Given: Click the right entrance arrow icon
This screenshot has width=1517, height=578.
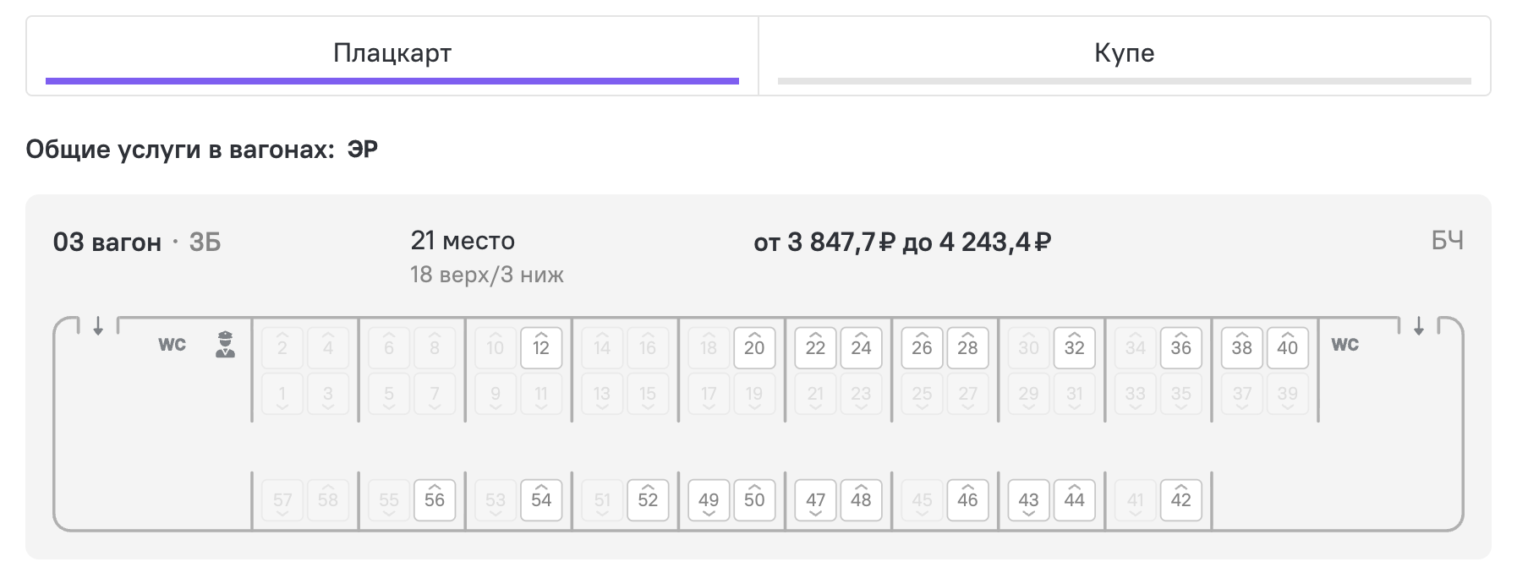Looking at the screenshot, I should pyautogui.click(x=1419, y=325).
